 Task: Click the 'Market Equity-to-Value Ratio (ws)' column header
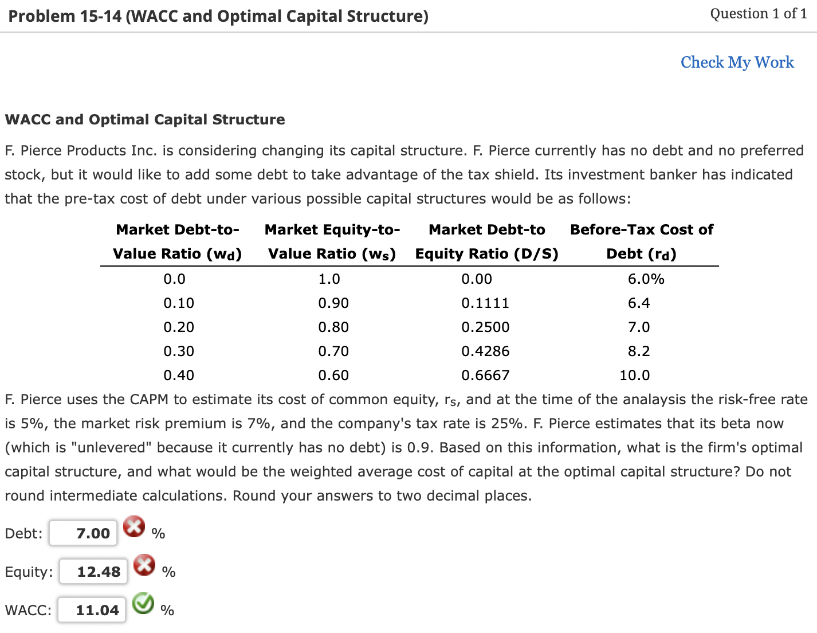pyautogui.click(x=332, y=241)
